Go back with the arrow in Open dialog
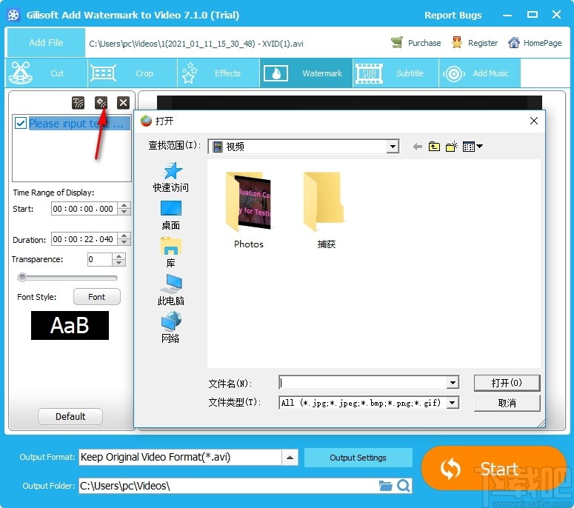 click(417, 147)
